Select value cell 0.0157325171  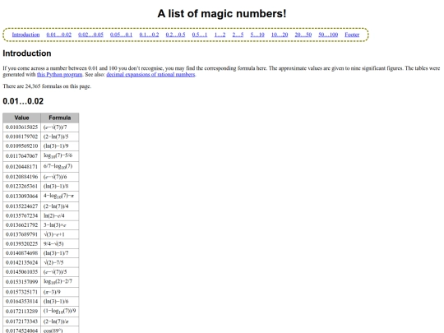click(22, 292)
